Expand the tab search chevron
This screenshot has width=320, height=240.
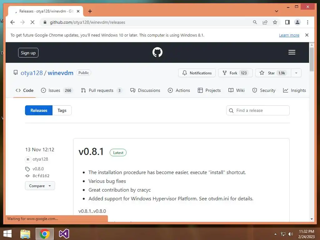click(x=277, y=11)
